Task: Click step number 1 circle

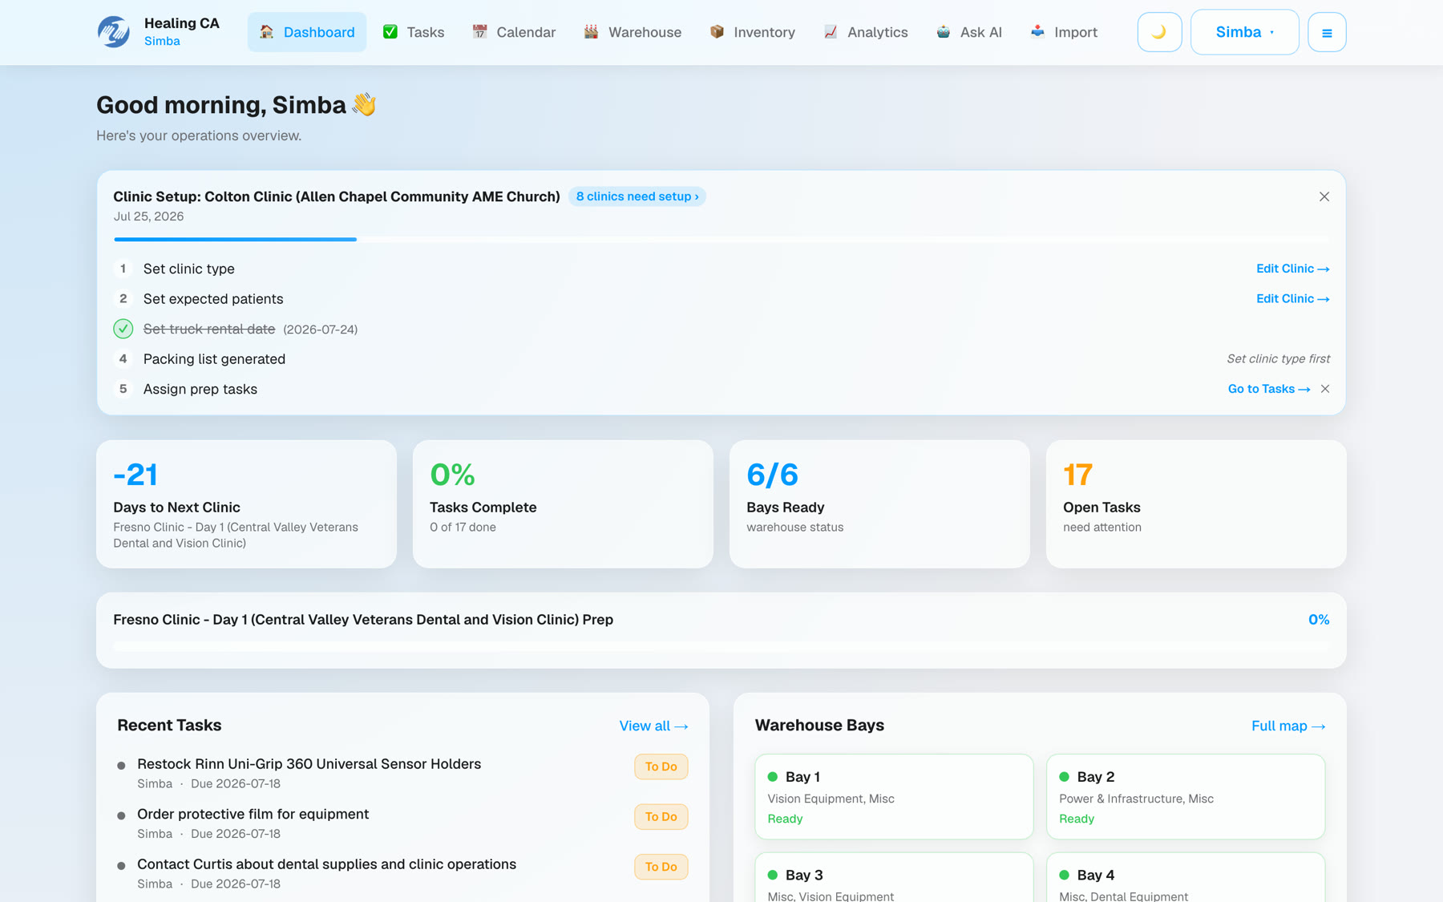Action: (123, 269)
